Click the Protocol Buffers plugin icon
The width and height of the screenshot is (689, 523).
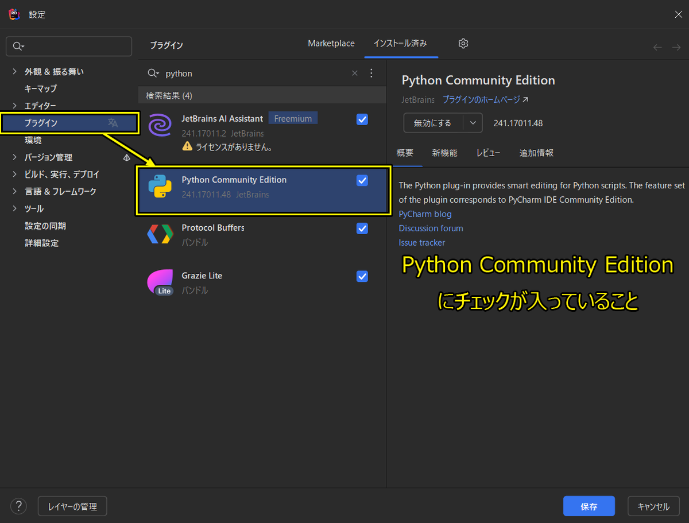click(x=160, y=234)
